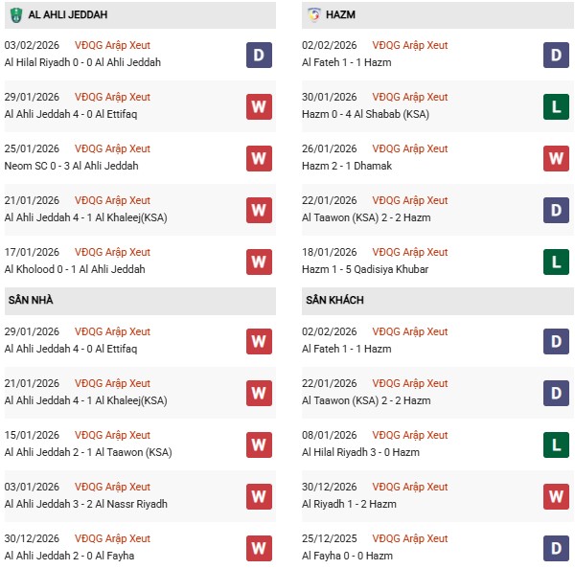Click loss badge for Al Hilal Riyadh 3-0 Hazm
Image resolution: width=575 pixels, height=569 pixels.
(556, 444)
